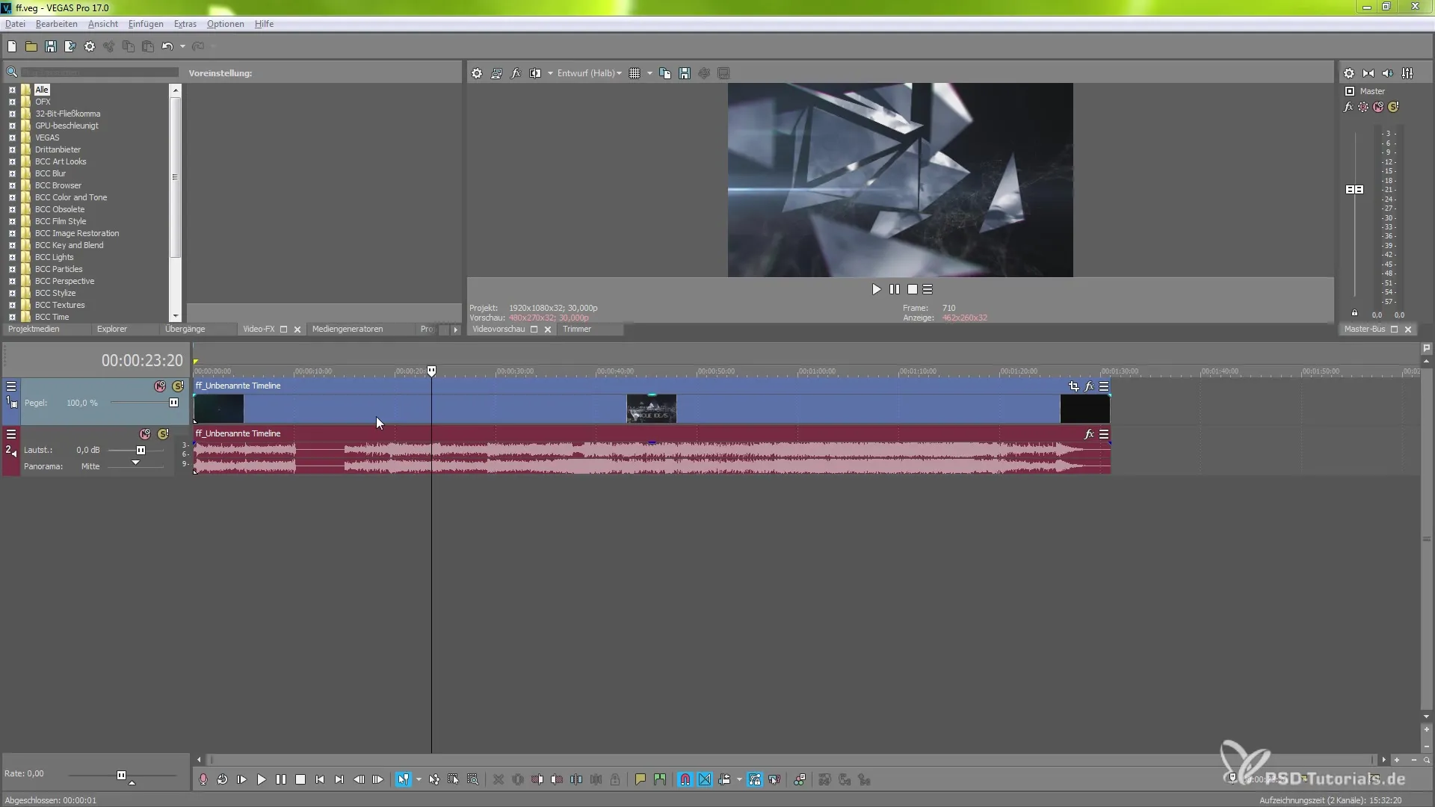Select the Drittanbieter folder

(x=58, y=149)
